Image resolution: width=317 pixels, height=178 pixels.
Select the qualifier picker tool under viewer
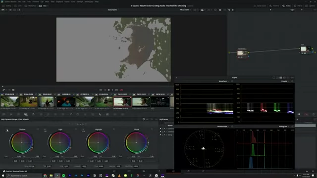coord(3,90)
